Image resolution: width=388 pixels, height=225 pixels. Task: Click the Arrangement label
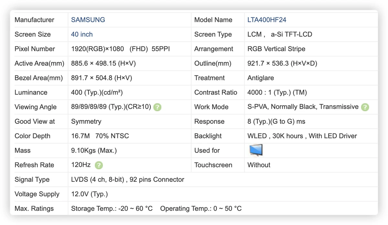214,49
